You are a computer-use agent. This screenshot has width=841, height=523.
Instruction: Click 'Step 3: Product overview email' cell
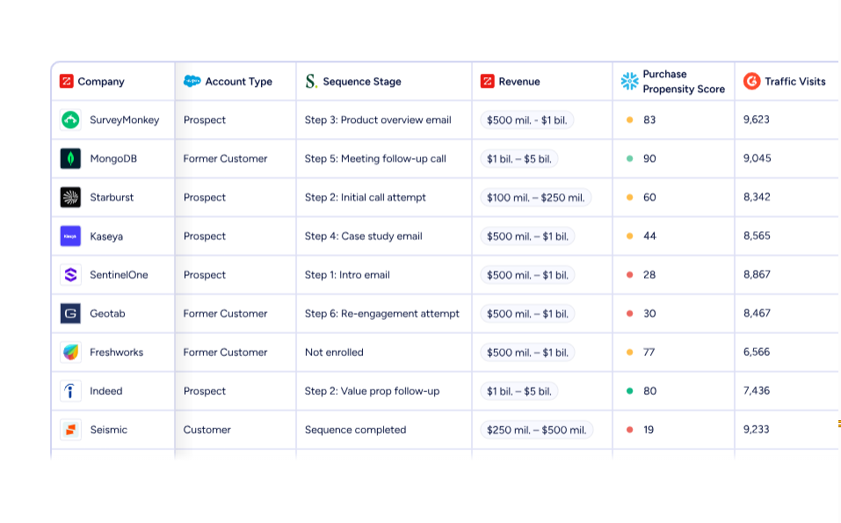(x=378, y=120)
